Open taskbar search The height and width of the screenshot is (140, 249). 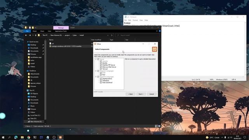tap(9, 137)
